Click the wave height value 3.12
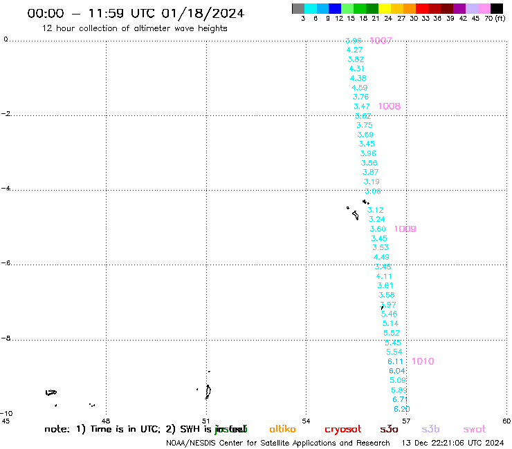 click(376, 210)
